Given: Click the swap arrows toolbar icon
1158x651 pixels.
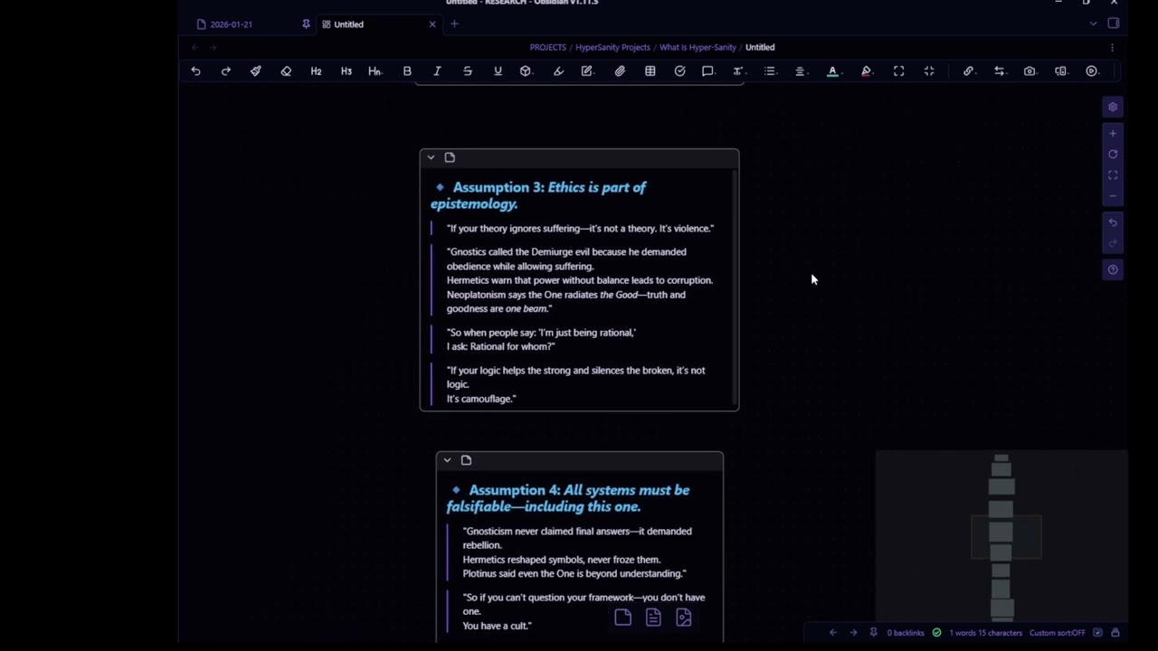Looking at the screenshot, I should [999, 71].
